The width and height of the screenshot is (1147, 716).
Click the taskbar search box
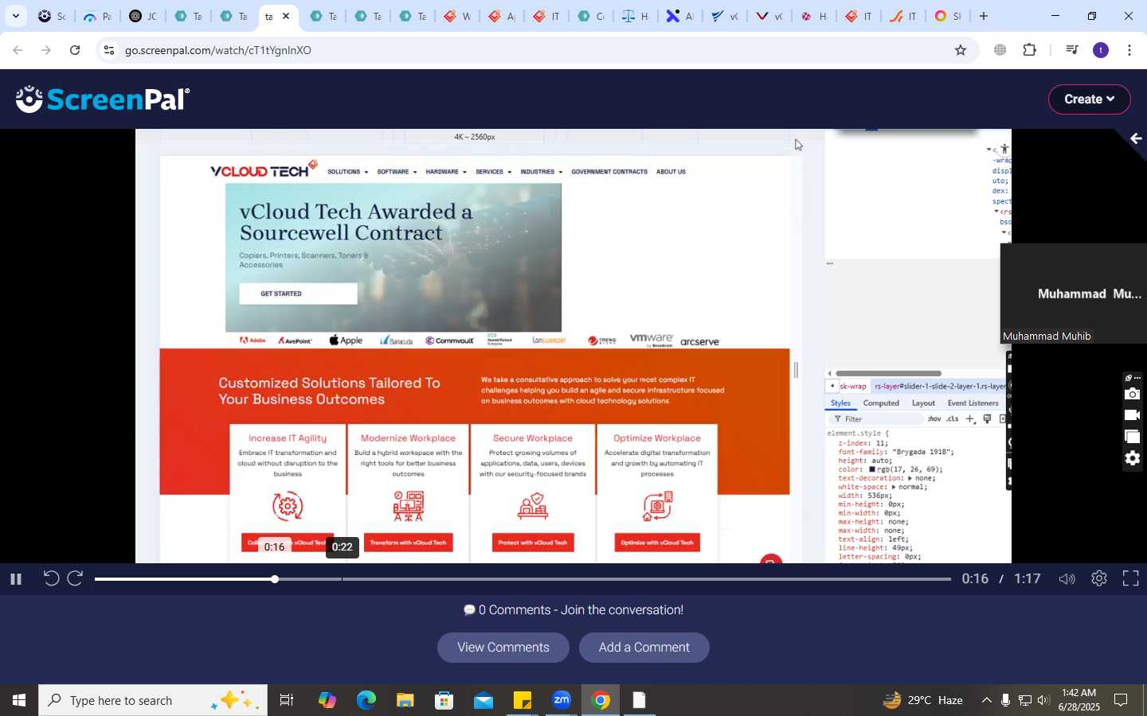tap(153, 701)
